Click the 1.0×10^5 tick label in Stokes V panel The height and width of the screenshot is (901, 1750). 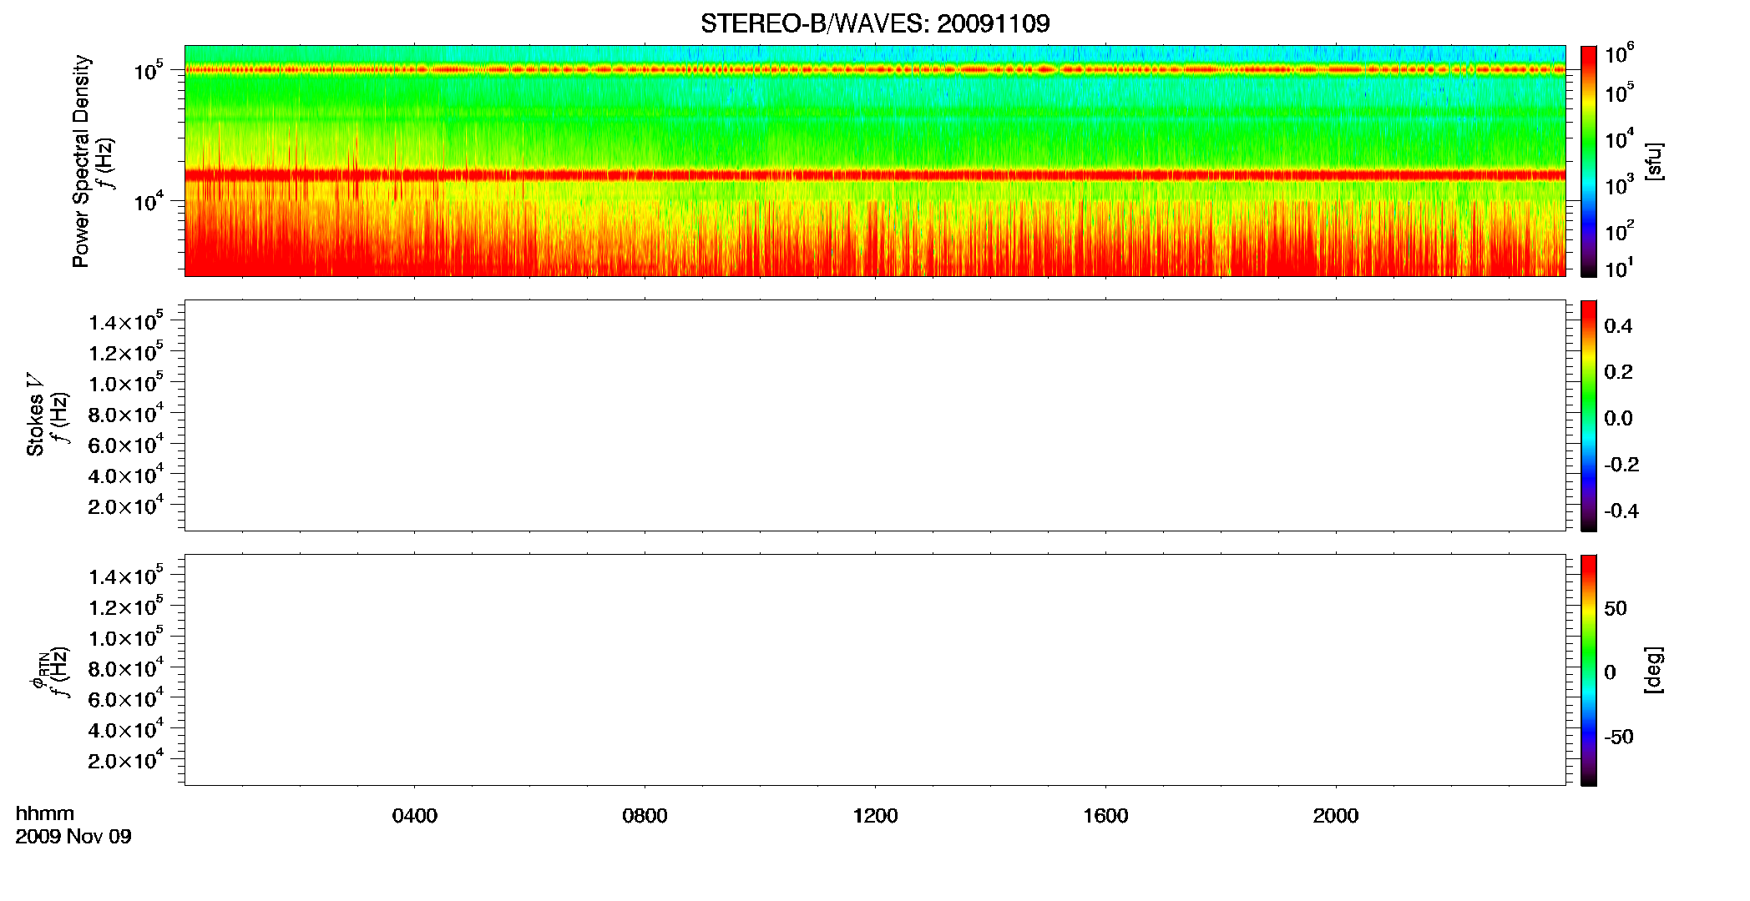[125, 383]
